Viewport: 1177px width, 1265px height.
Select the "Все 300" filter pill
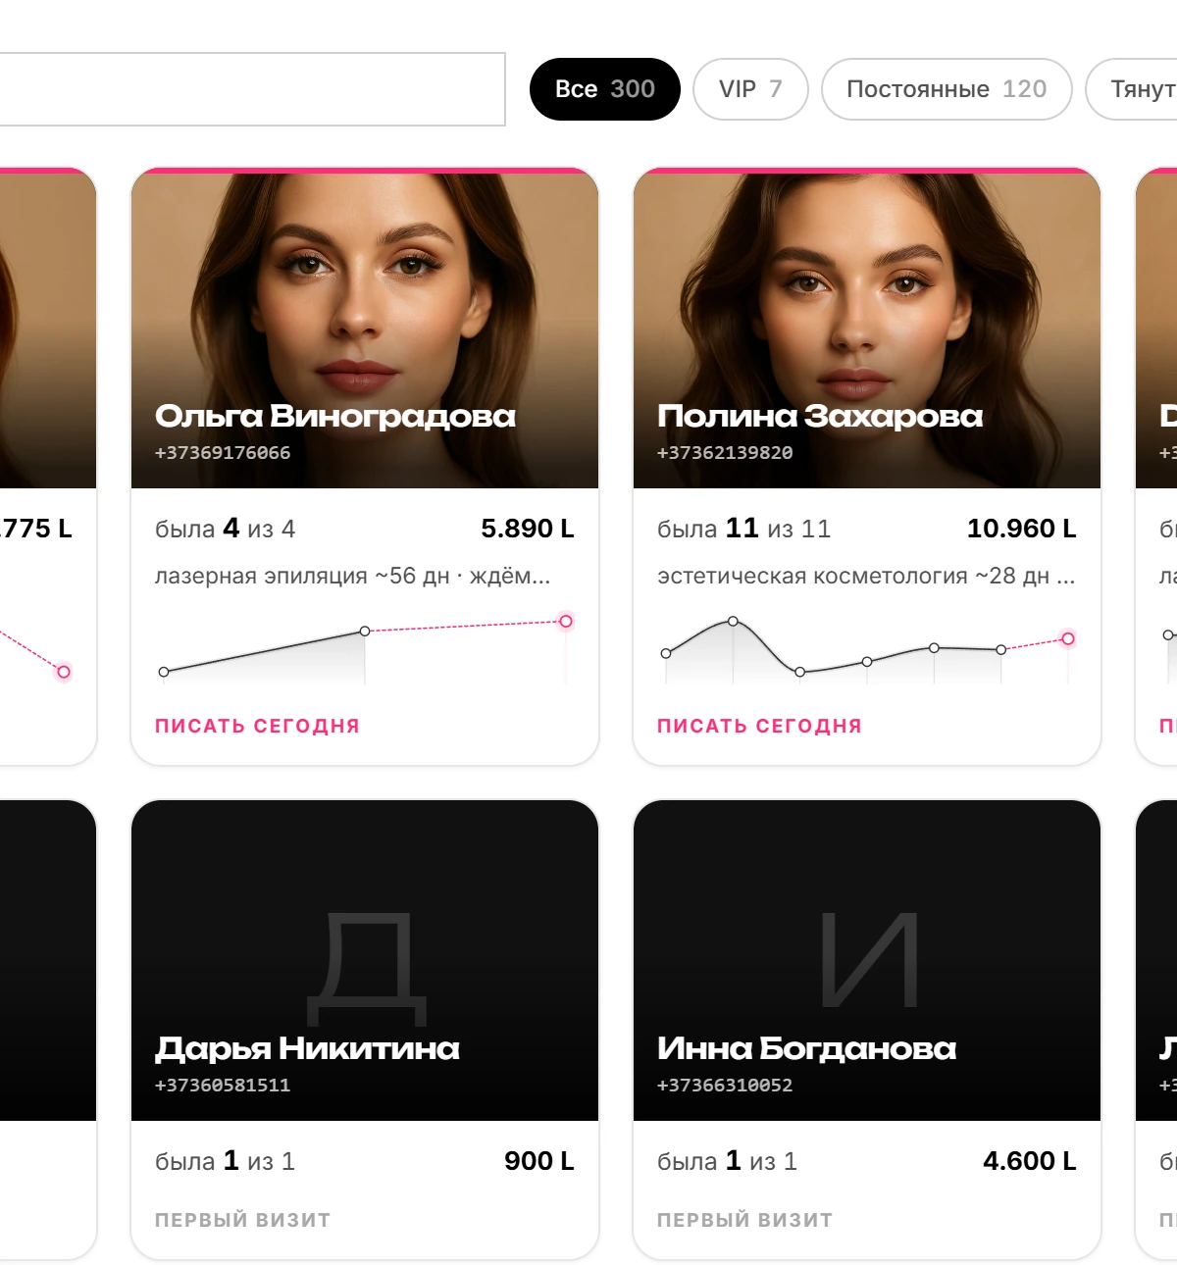[604, 89]
